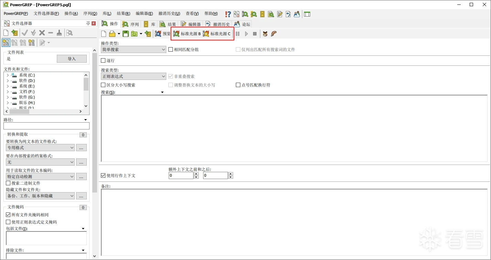Enable 区分大小写搜索 checkbox
The height and width of the screenshot is (260, 491).
(103, 85)
